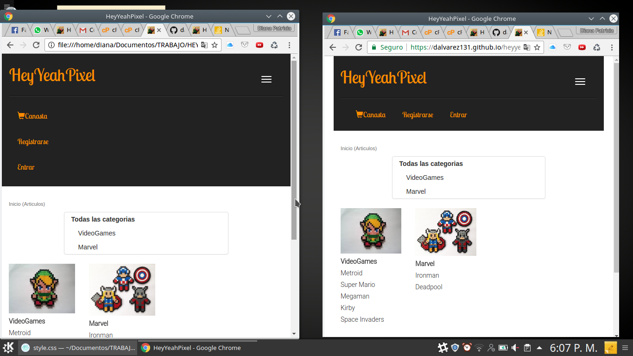Viewport: 633px width, 356px height.
Task: Open hamburger menu in left HeyYeahPixel window
Action: click(266, 79)
